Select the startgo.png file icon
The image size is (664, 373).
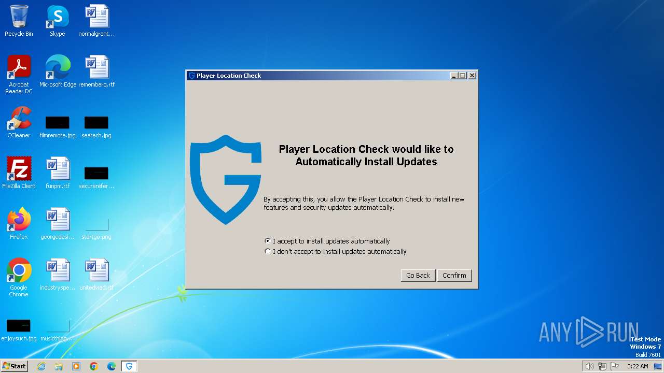click(96, 228)
